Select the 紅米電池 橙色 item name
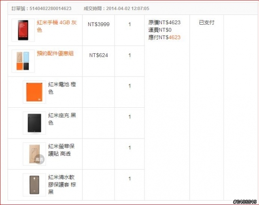The image size is (259, 205). pyautogui.click(x=62, y=88)
